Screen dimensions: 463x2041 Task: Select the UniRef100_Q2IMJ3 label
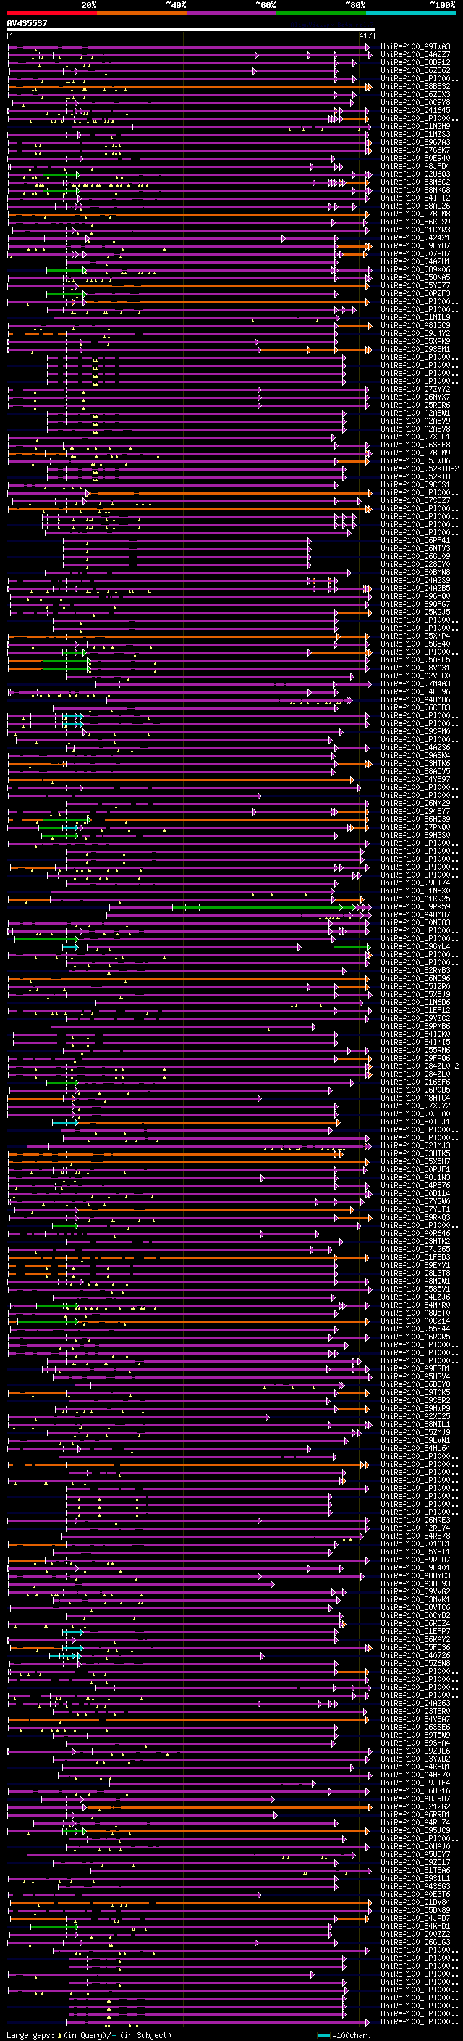pos(415,1145)
